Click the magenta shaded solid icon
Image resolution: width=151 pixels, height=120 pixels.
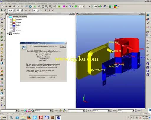click(64, 6)
